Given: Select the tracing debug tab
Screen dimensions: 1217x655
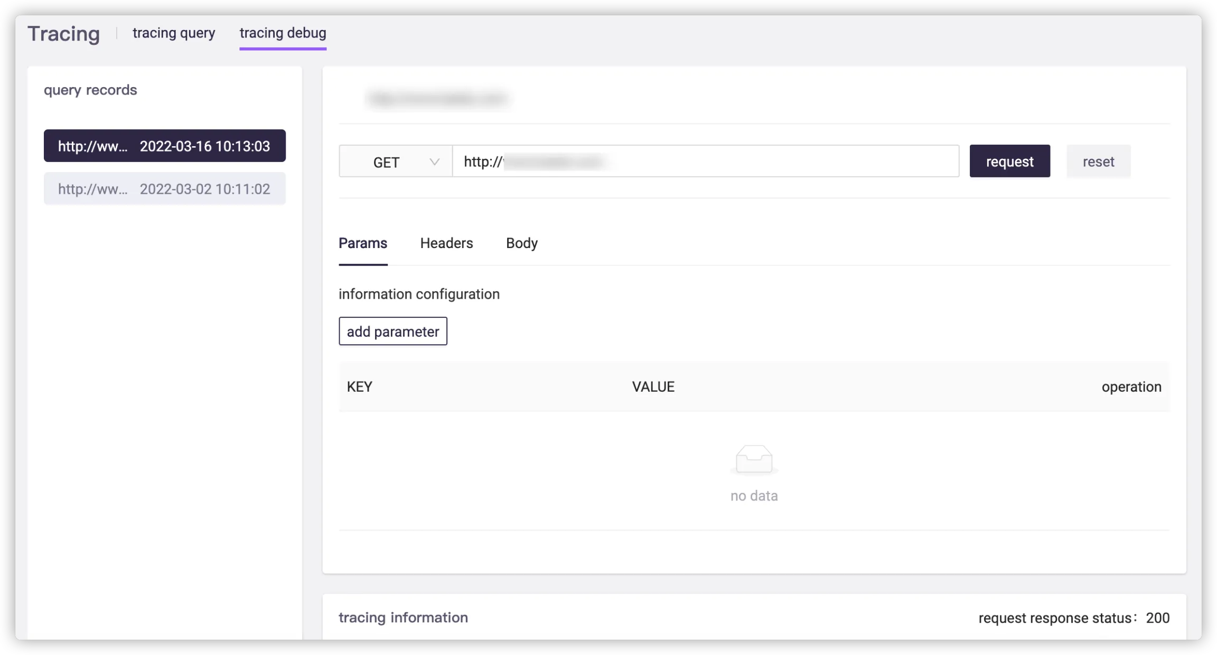Looking at the screenshot, I should tap(283, 33).
